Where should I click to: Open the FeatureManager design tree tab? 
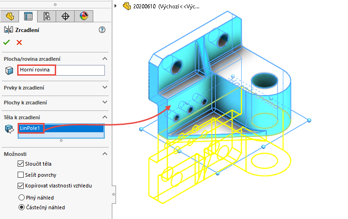[10, 16]
